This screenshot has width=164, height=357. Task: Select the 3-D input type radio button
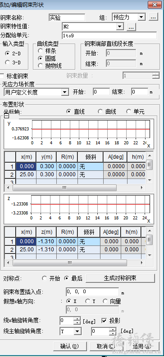pos(8,62)
